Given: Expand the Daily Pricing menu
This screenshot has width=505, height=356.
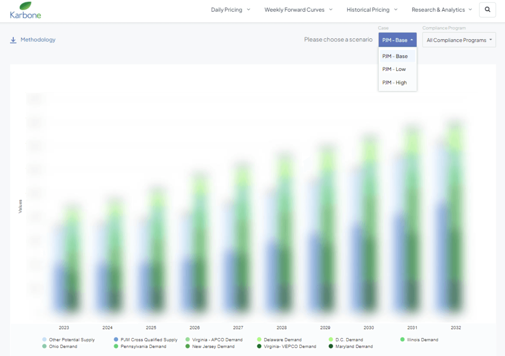Looking at the screenshot, I should pos(230,9).
